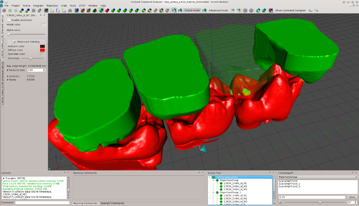Click the undo arrow in toolbar
This screenshot has width=359, height=206.
311,10
